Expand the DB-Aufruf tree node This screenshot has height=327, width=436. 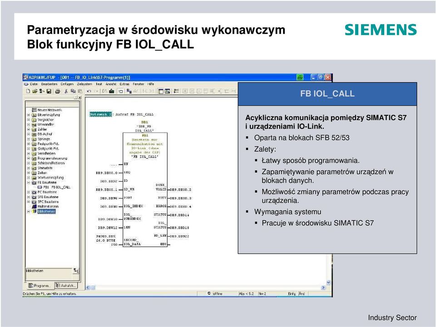(28, 134)
